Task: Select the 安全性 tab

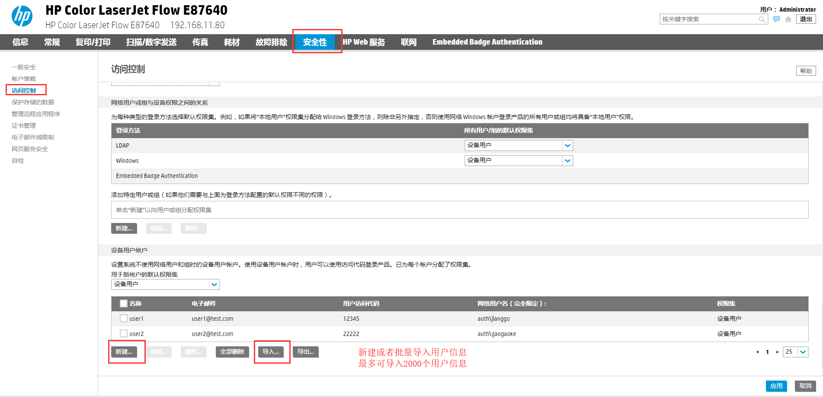Action: click(315, 42)
